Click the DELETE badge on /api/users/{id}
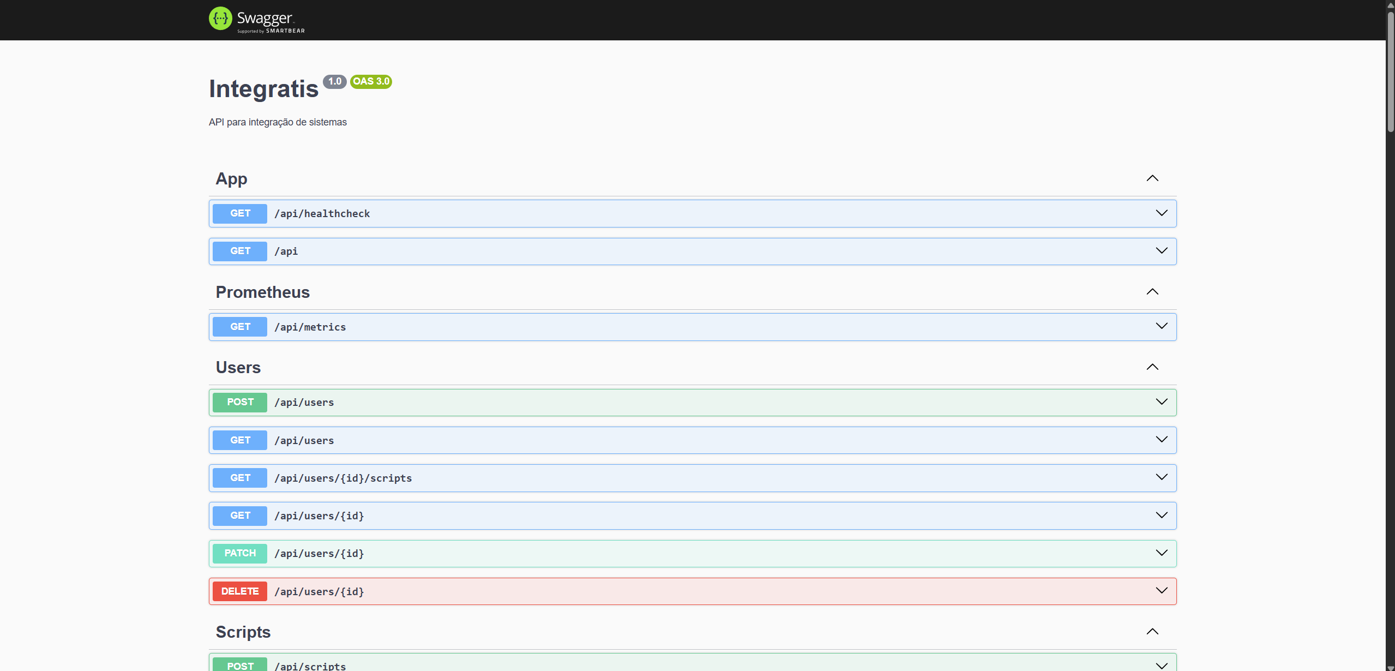 pos(239,591)
